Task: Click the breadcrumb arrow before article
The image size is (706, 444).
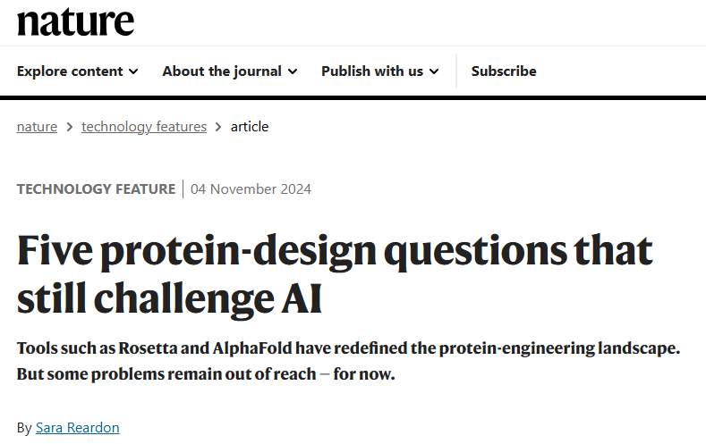Action: [219, 127]
